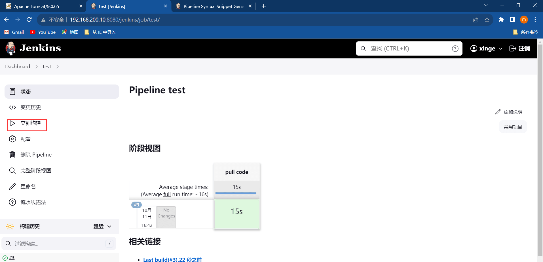The height and width of the screenshot is (262, 543).
Task: Focus the 过滤构建 filter builds field
Action: click(x=59, y=244)
